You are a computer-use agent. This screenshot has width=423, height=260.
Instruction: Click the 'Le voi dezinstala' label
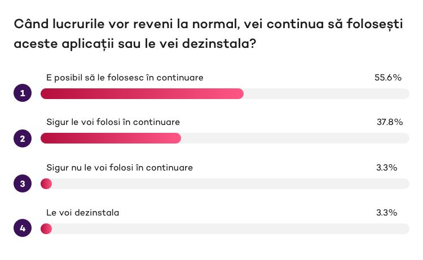(x=82, y=213)
